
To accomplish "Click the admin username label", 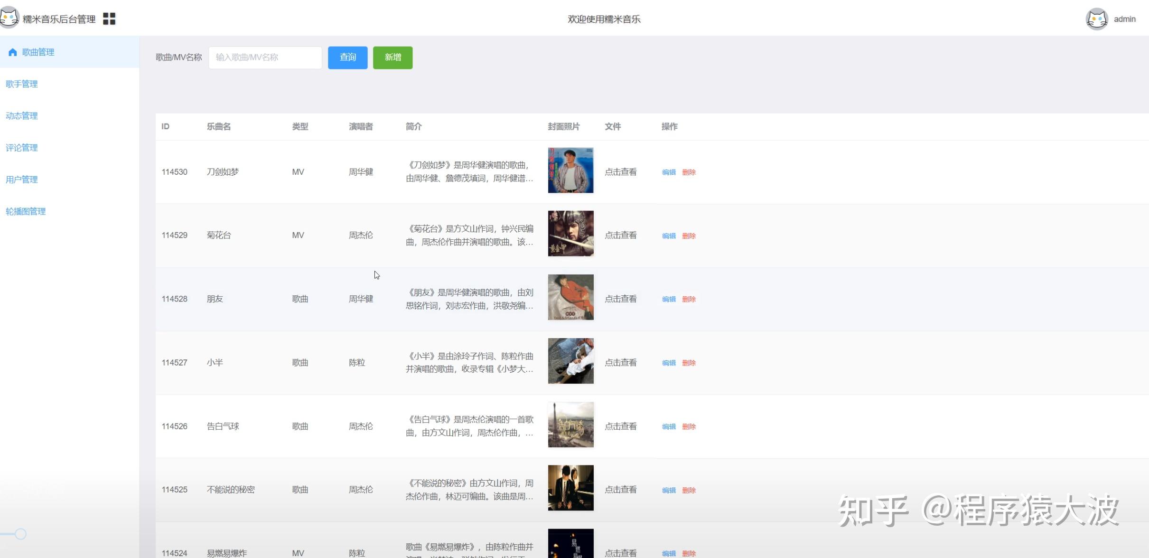I will [1124, 19].
